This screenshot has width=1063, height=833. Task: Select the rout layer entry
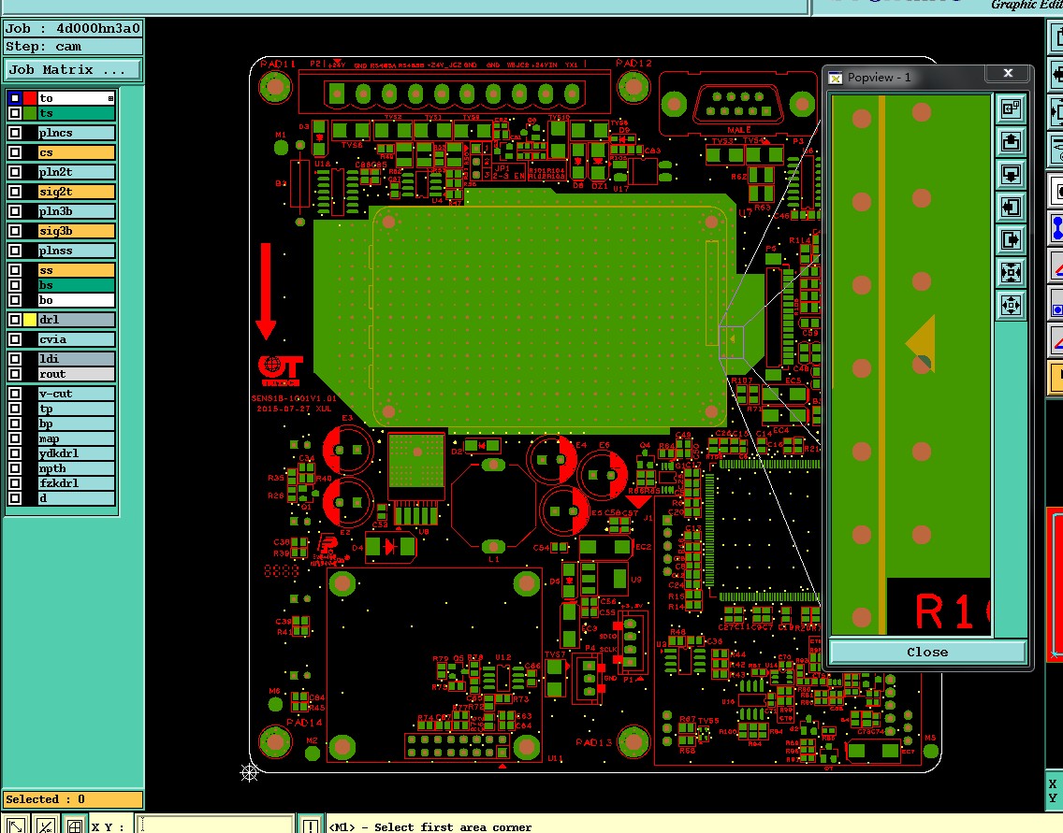point(76,374)
